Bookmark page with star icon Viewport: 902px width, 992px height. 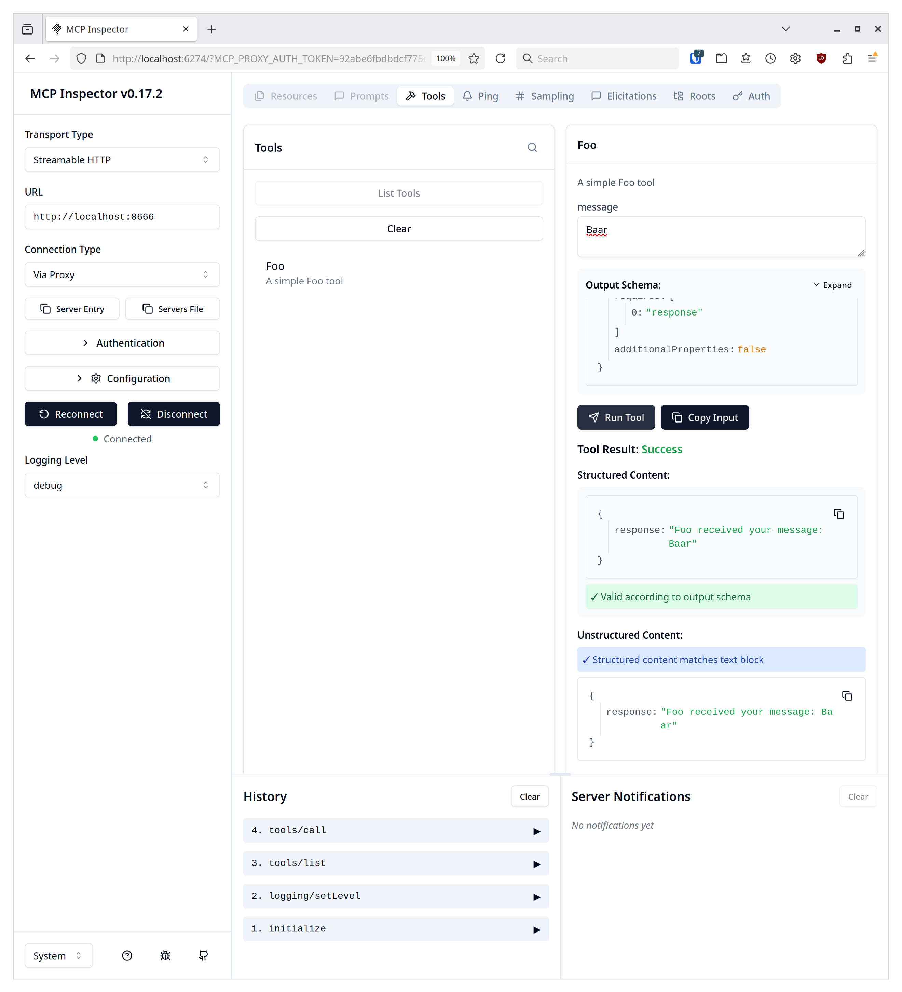click(474, 58)
